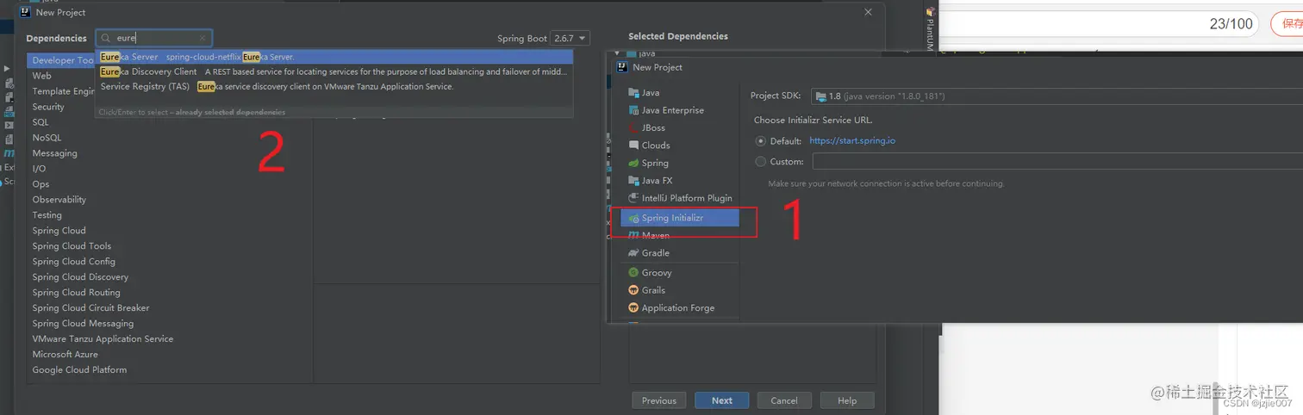Click the Custom Initializr URL input field
The height and width of the screenshot is (415, 1303).
1057,161
